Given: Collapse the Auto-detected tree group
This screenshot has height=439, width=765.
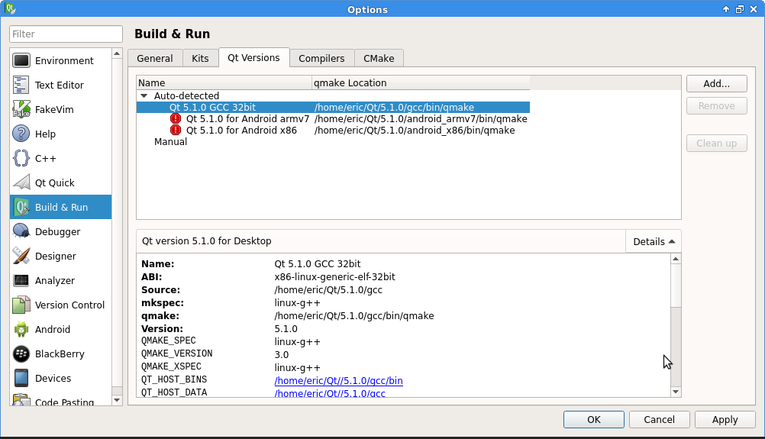Looking at the screenshot, I should 144,96.
